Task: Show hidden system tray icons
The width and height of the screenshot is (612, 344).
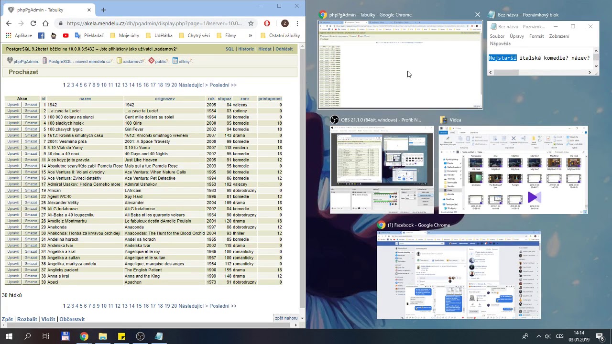Action: [538, 336]
